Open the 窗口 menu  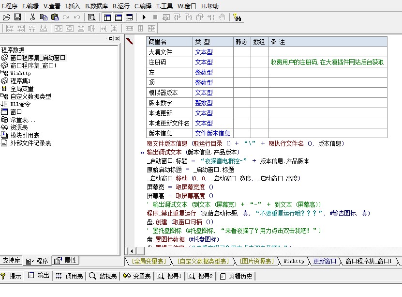[187, 6]
